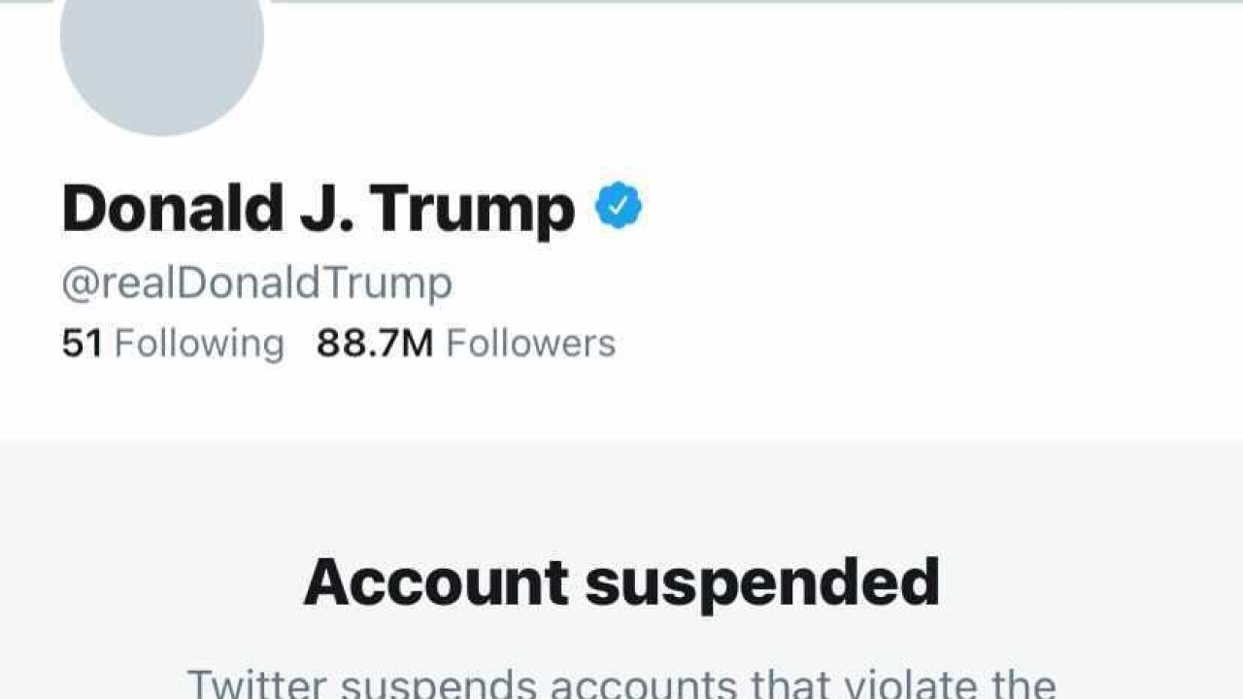Click the number 51 beside Following
The image size is (1243, 699).
pyautogui.click(x=82, y=344)
